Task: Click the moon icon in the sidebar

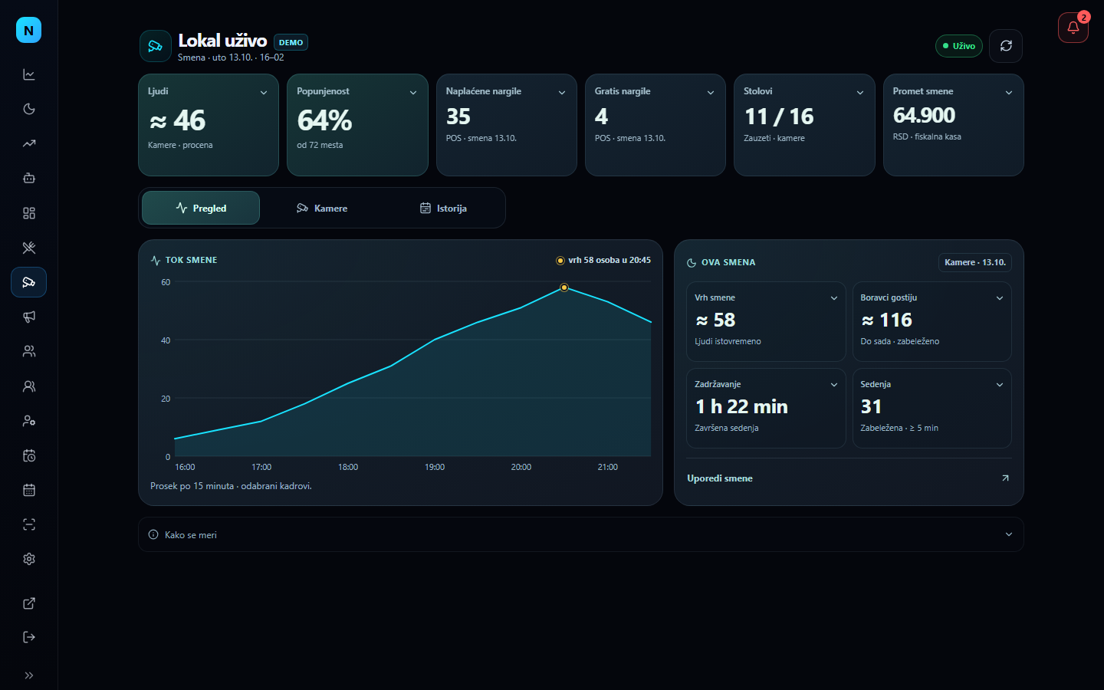Action: click(x=29, y=109)
